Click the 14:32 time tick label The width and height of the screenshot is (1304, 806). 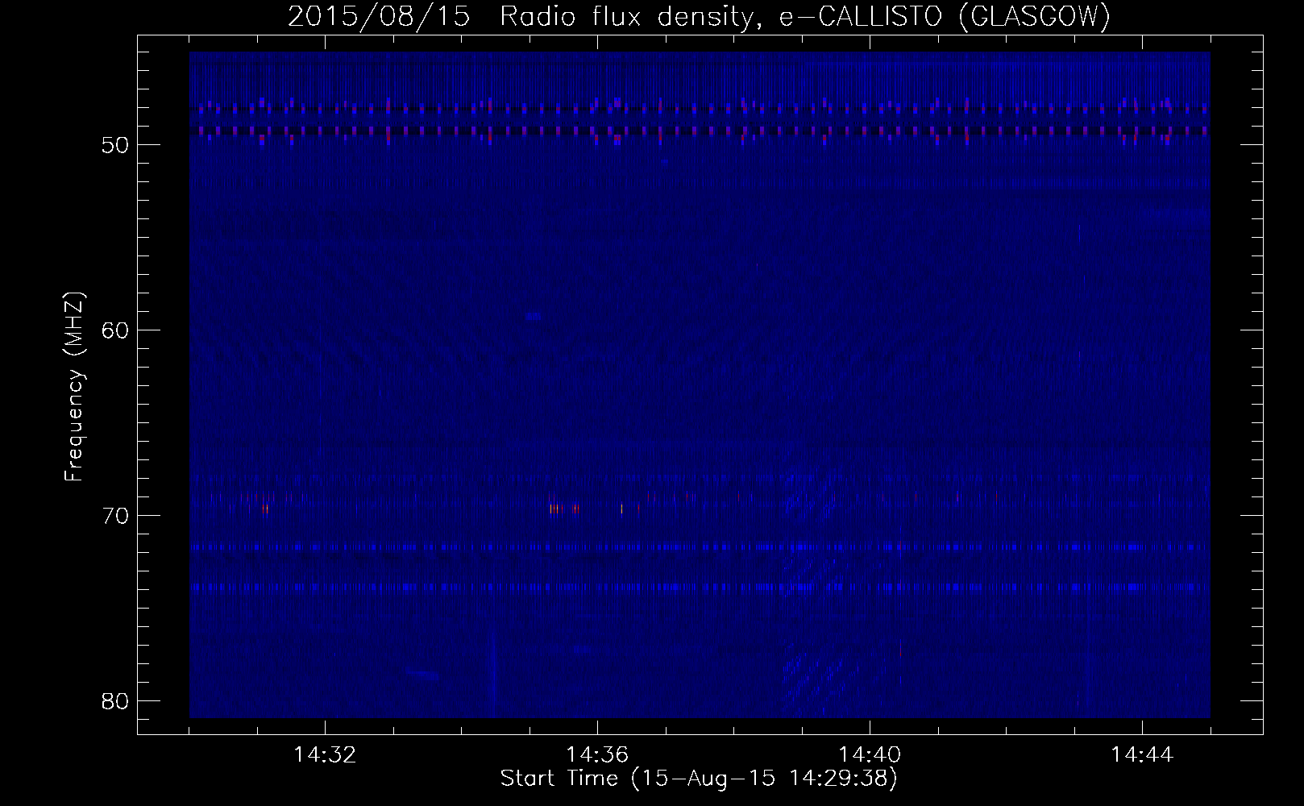click(x=325, y=755)
